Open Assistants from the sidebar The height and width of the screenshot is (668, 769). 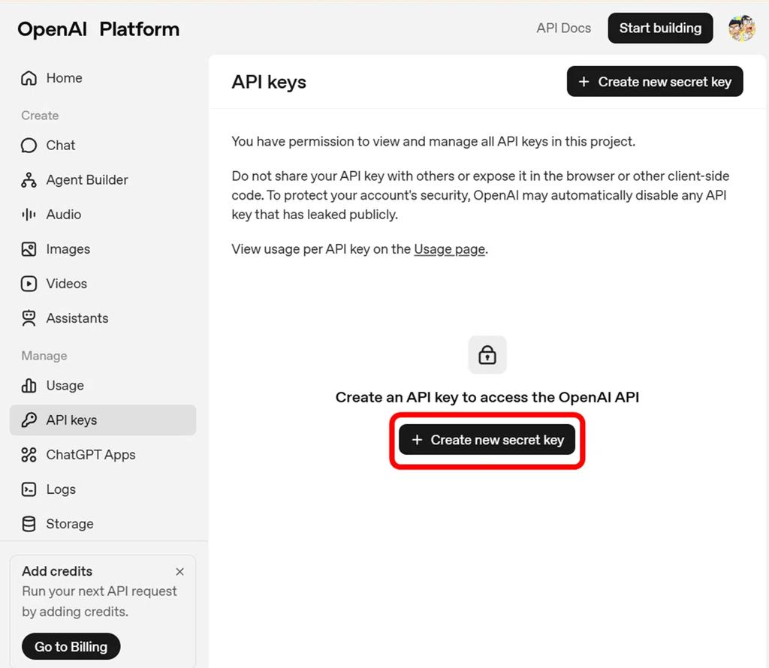click(x=77, y=318)
